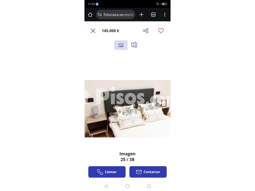Open a new browser tab
This screenshot has width=255, height=191.
click(141, 15)
